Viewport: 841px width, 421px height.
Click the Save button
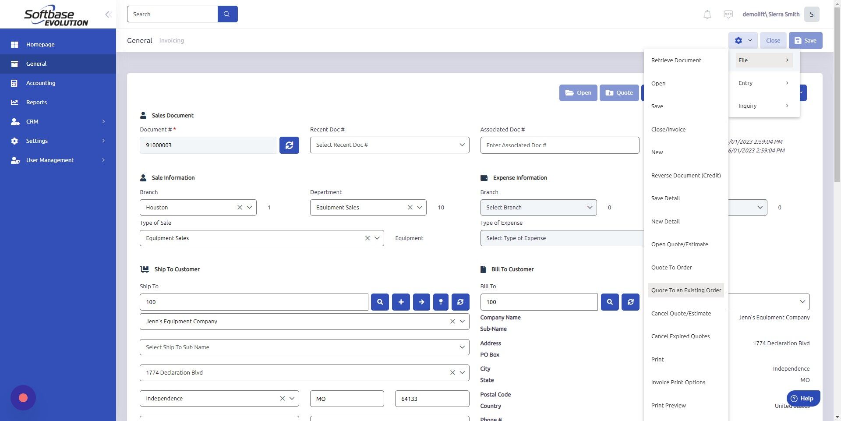coord(805,40)
